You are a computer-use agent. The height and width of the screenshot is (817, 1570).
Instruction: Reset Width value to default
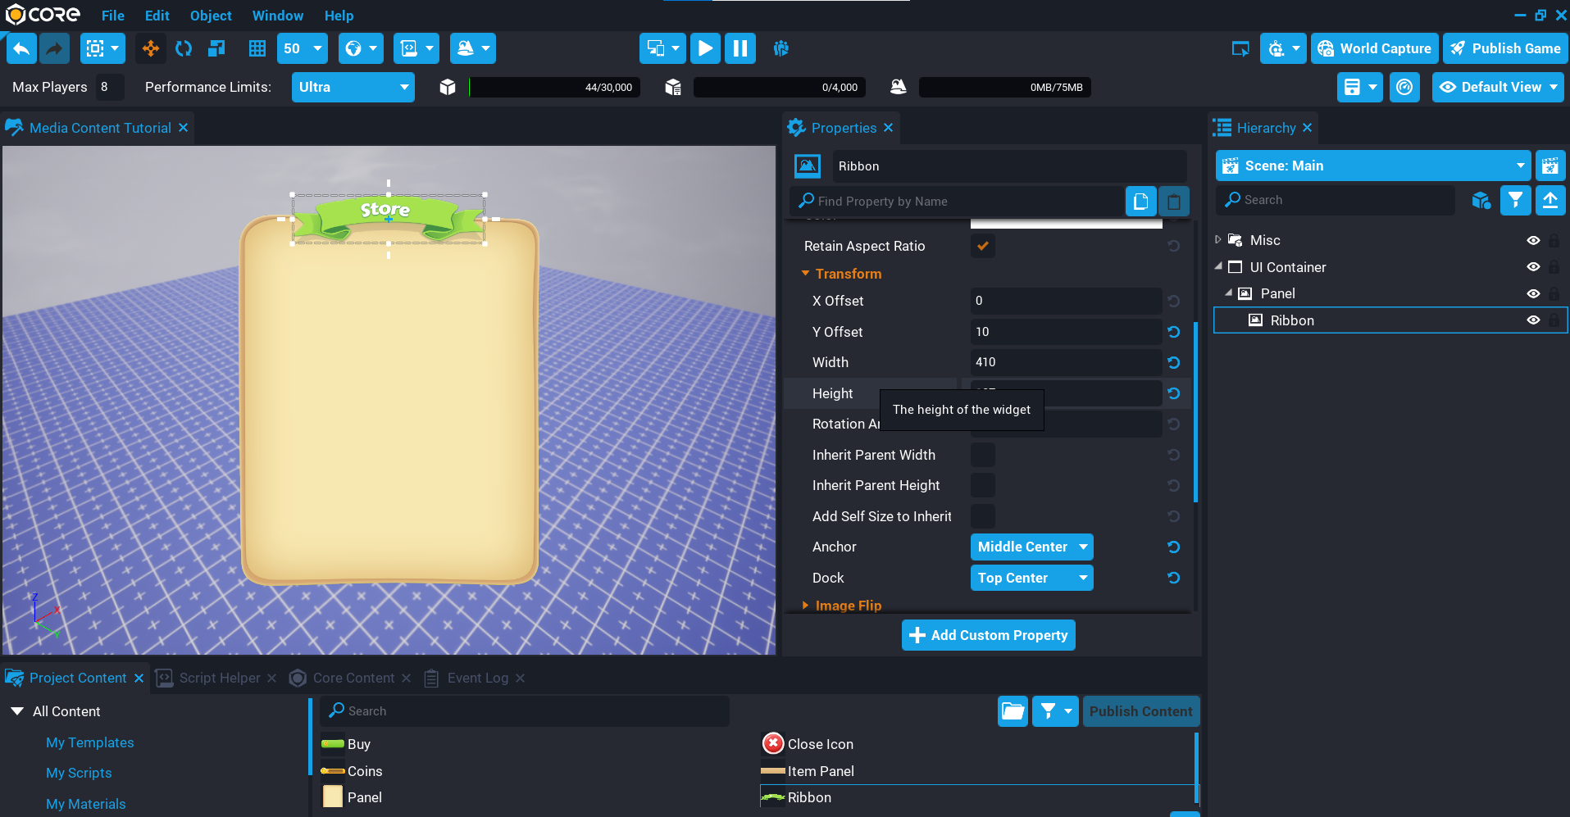coord(1173,362)
